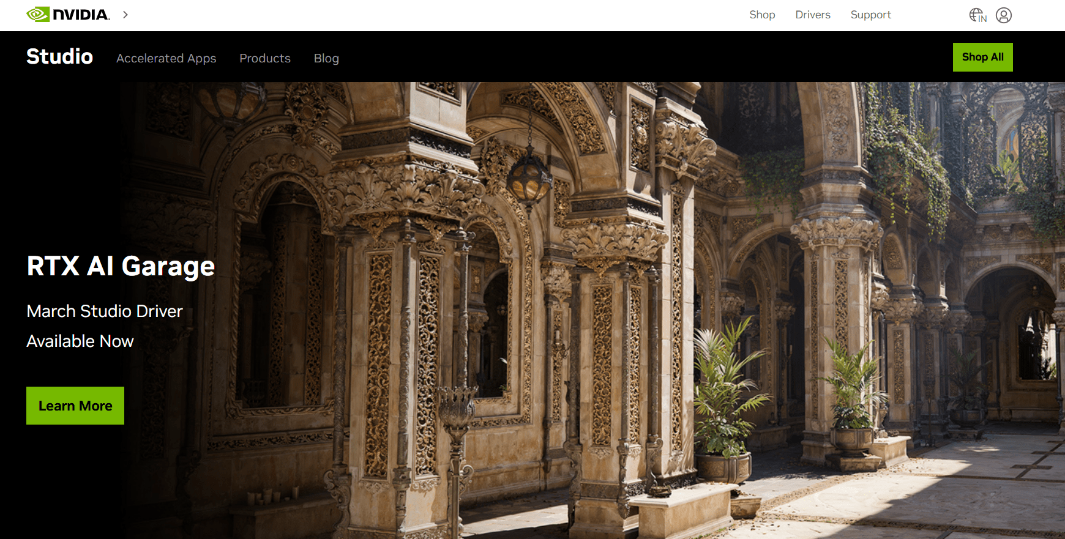Change region with the globe icon
Screen dimensions: 1065x539
coord(977,15)
